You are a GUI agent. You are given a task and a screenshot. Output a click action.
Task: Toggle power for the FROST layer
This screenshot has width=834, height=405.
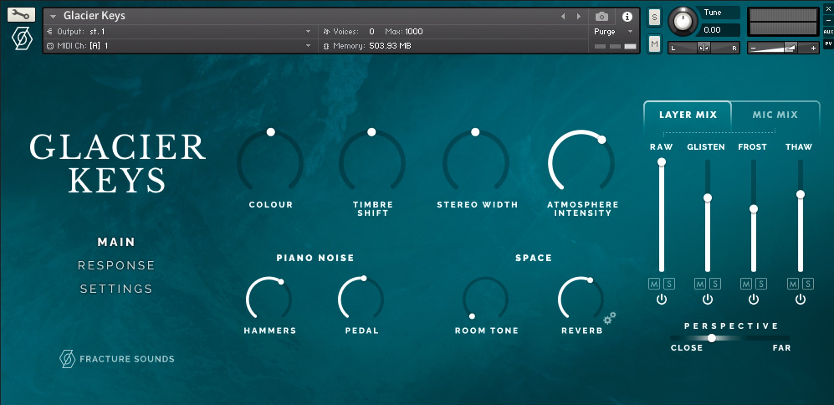coord(753,299)
